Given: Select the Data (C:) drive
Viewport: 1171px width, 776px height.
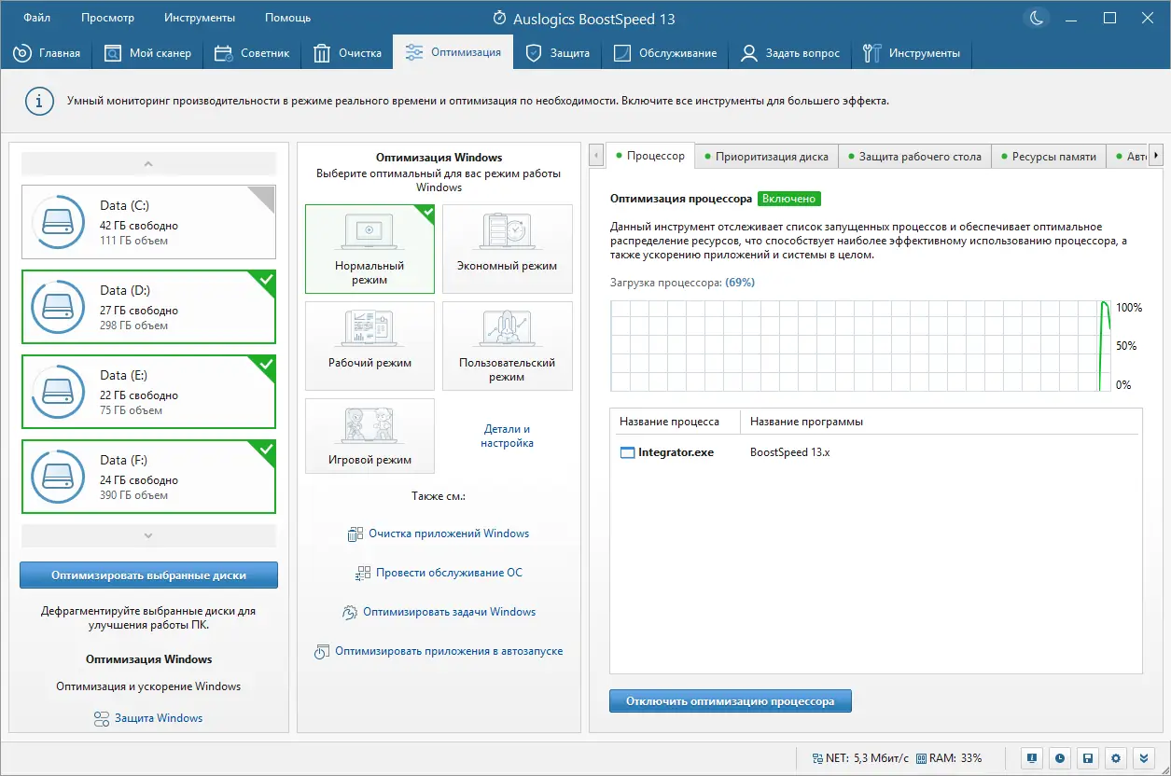Looking at the screenshot, I should pos(148,222).
